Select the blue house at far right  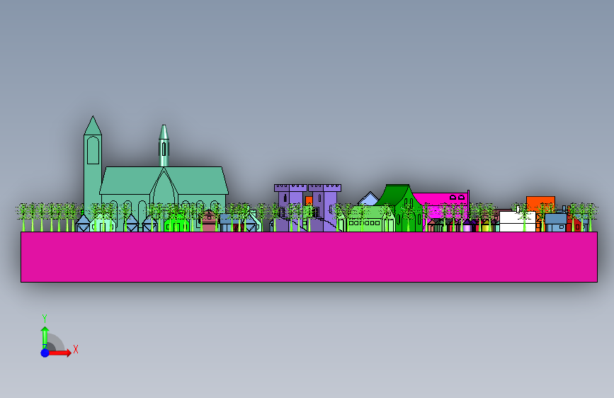(556, 222)
